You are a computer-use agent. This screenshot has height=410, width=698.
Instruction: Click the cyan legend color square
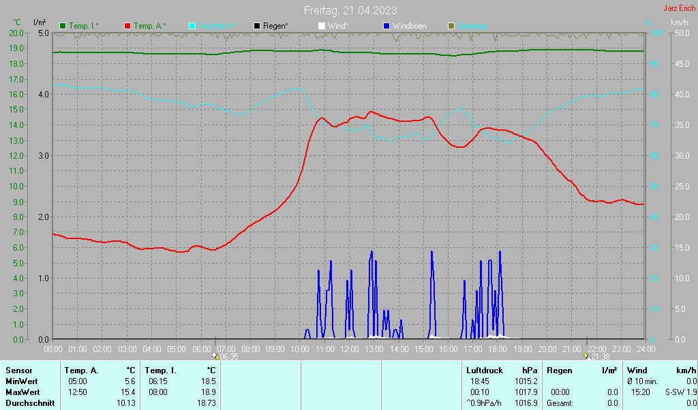[x=192, y=26]
